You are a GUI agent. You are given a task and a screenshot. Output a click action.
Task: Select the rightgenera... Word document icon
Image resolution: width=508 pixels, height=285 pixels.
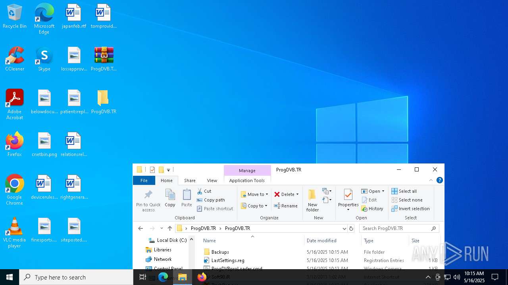click(x=74, y=187)
